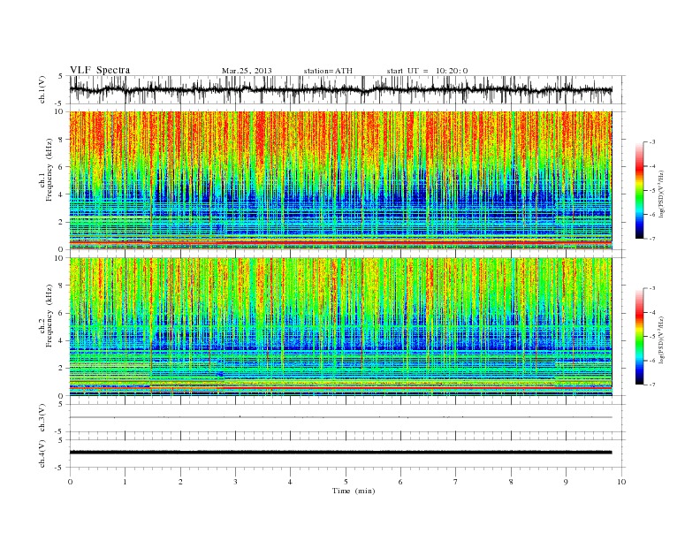The width and height of the screenshot is (700, 541).
Task: Click the time axis tick label "10"
Action: click(621, 482)
